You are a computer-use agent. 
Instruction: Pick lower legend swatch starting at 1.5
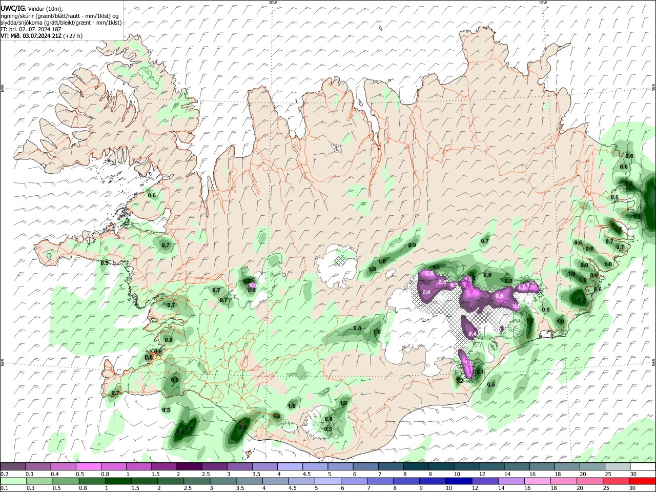pos(144,481)
